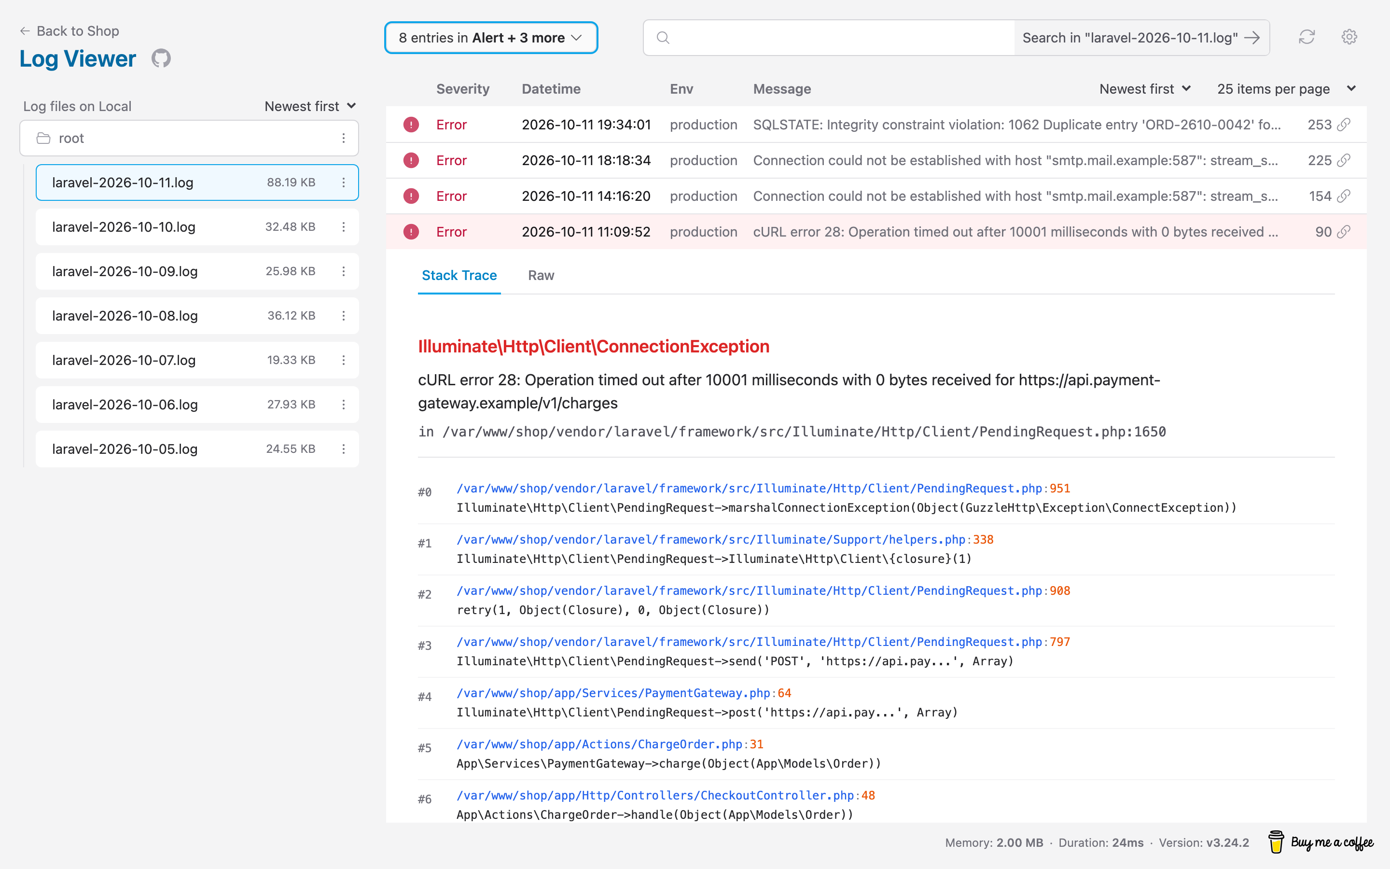Expand the 18:18:34 smtp connection error row
1390x869 pixels.
876,160
